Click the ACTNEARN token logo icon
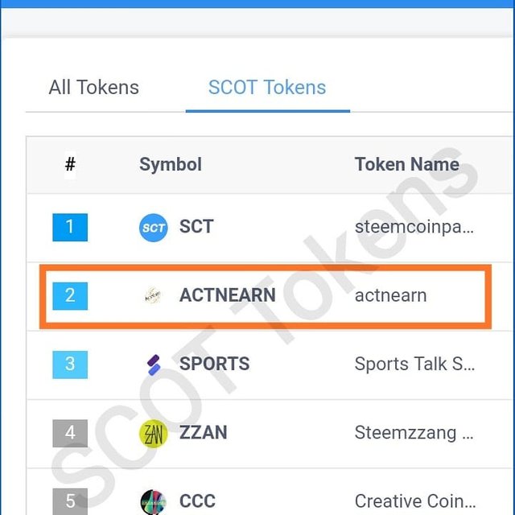 [x=153, y=295]
